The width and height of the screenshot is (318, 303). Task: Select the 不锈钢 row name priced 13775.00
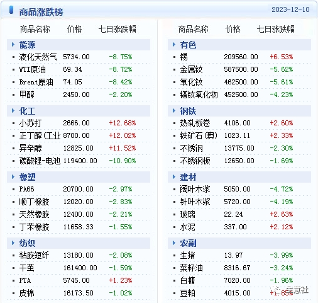pyautogui.click(x=191, y=148)
